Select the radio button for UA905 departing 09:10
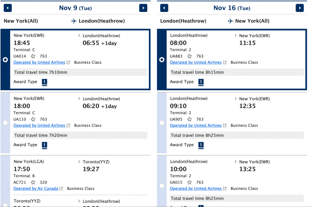This screenshot has height=207, width=312. click(x=161, y=122)
